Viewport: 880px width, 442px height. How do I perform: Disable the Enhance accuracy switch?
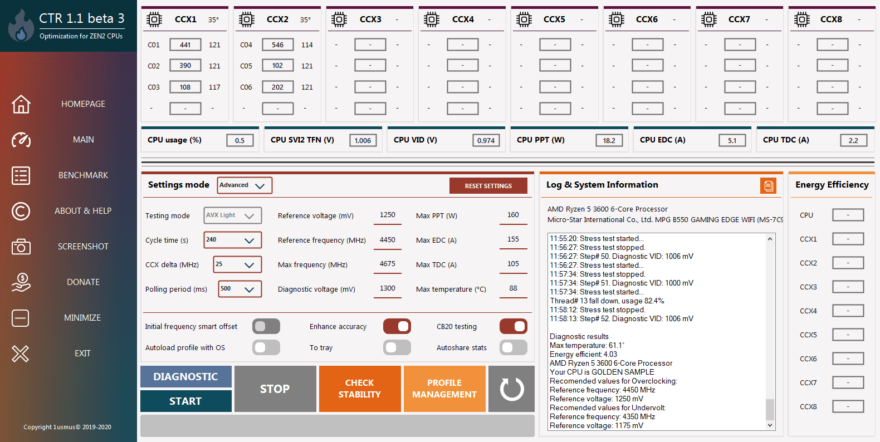pyautogui.click(x=397, y=326)
